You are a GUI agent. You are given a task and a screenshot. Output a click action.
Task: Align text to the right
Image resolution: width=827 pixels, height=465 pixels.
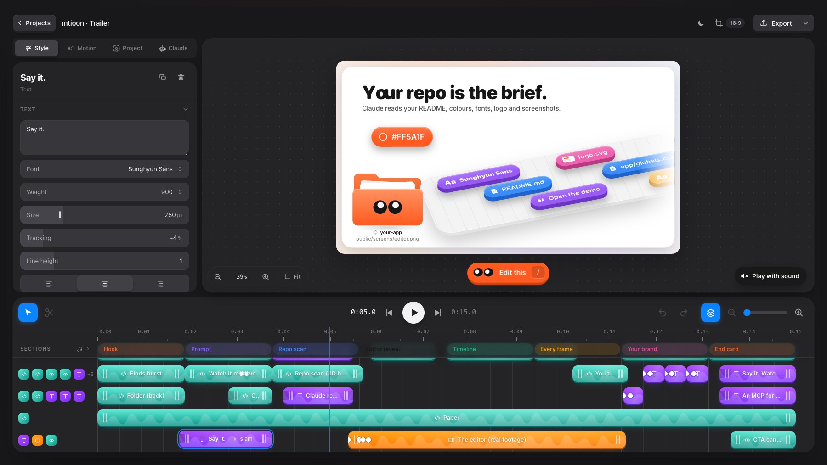[160, 284]
